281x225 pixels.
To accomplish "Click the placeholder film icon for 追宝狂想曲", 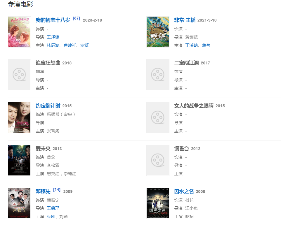I will pyautogui.click(x=19, y=75).
